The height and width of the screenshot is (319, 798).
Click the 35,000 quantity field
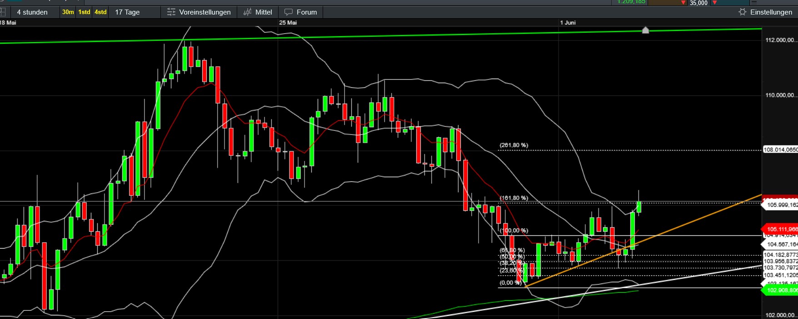(698, 3)
